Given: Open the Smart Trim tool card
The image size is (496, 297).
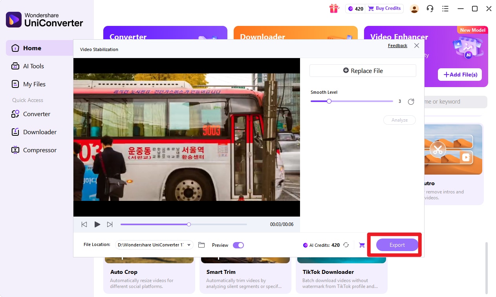Looking at the screenshot, I should [x=245, y=275].
